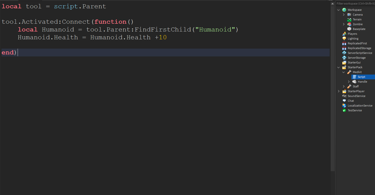This screenshot has height=195, width=375.
Task: Select ReplicatedStorage in the tree
Action: click(x=359, y=48)
